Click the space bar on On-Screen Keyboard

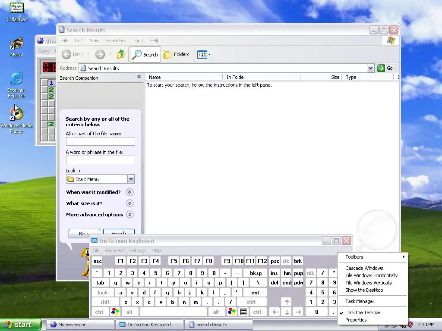pyautogui.click(x=174, y=312)
